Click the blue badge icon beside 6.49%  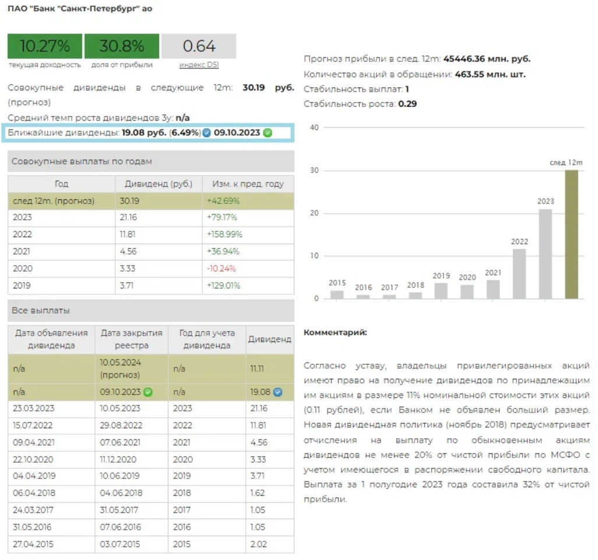coord(206,133)
